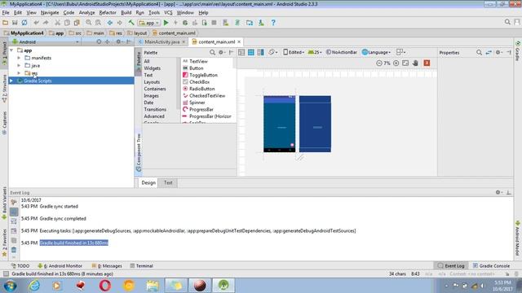522x293 pixels.
Task: Open the Android project view dropdown
Action: pos(46,42)
